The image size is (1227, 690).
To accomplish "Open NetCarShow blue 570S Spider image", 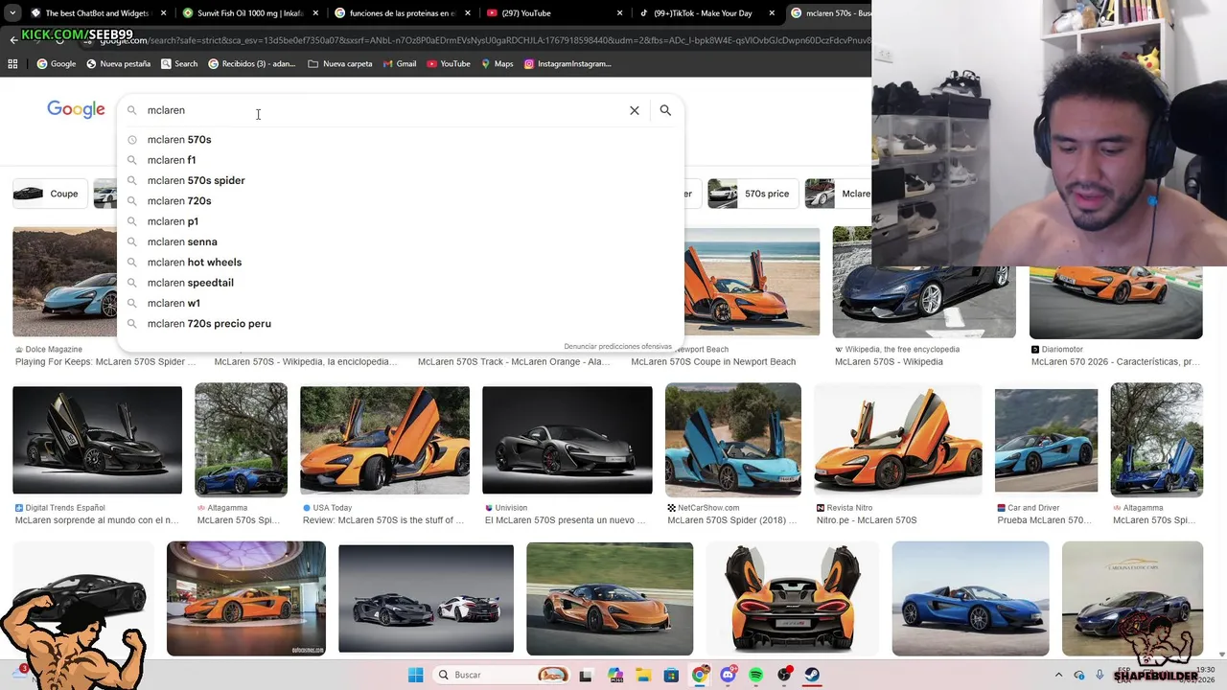I will click(x=733, y=440).
